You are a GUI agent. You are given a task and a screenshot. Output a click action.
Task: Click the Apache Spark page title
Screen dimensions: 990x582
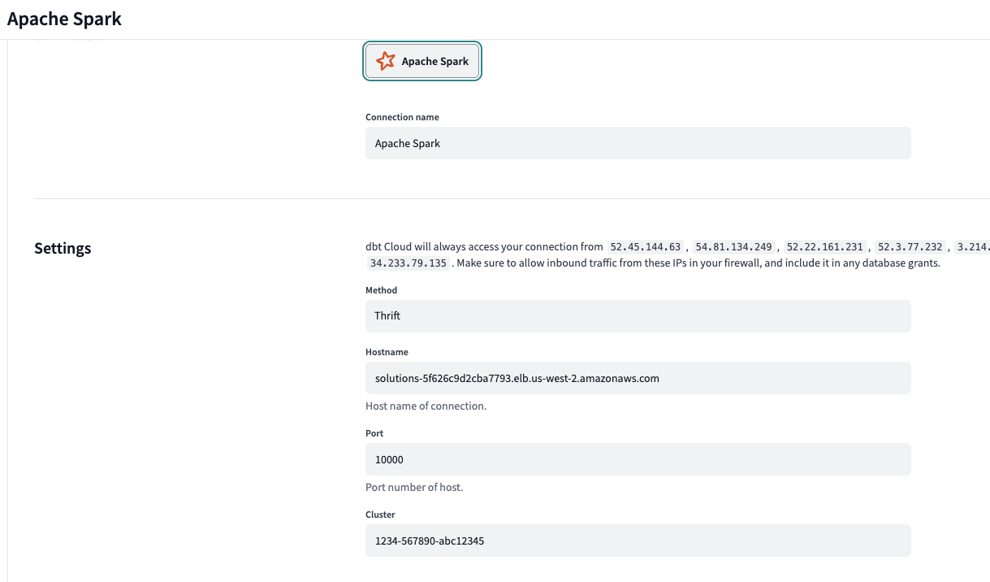pyautogui.click(x=64, y=19)
